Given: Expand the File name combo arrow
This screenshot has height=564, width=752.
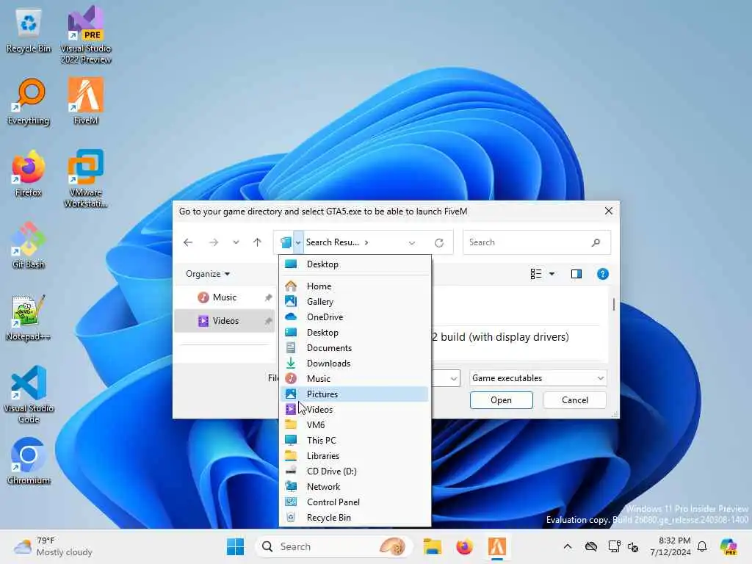Looking at the screenshot, I should pos(454,379).
